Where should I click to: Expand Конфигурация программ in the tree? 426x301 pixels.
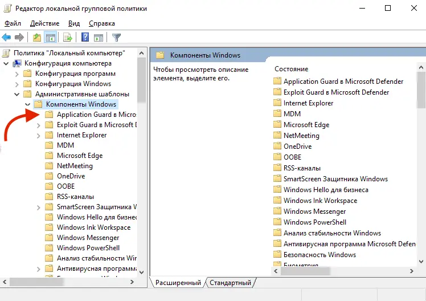tap(16, 74)
